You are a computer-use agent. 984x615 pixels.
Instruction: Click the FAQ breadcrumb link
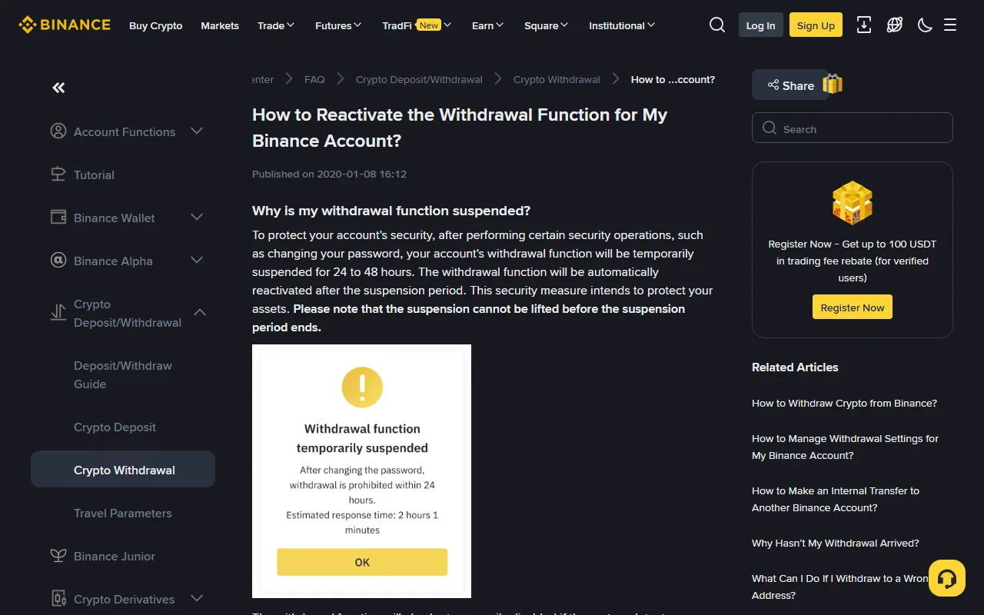coord(314,79)
